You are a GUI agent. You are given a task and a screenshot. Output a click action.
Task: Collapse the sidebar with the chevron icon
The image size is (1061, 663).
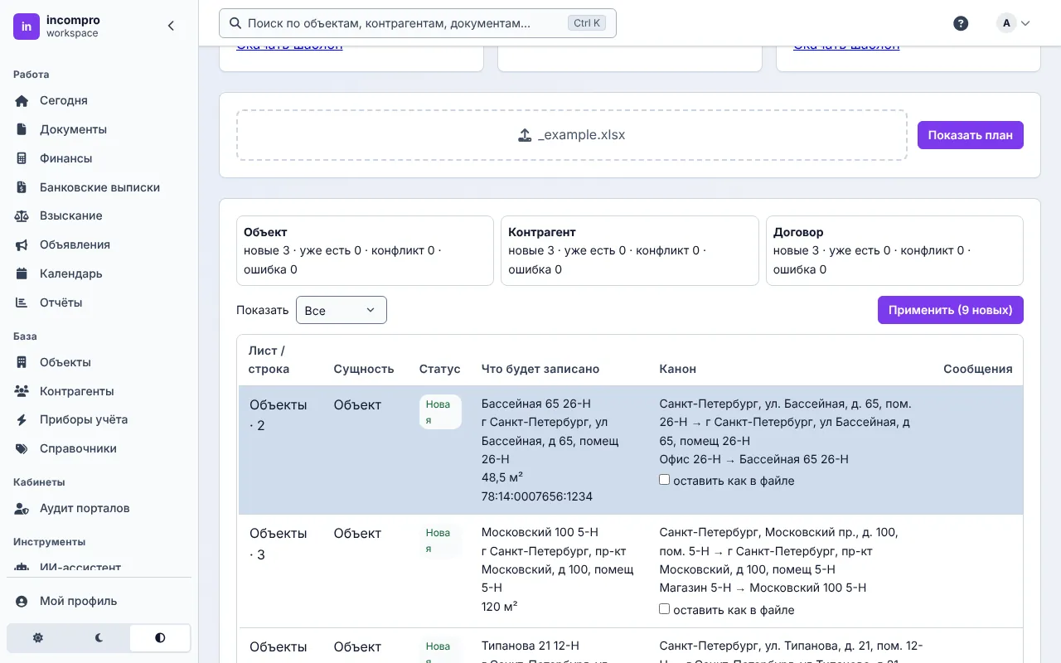[171, 26]
